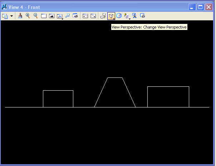Minimize the View 4 window
Image resolution: width=216 pixels, height=166 pixels.
pos(192,7)
